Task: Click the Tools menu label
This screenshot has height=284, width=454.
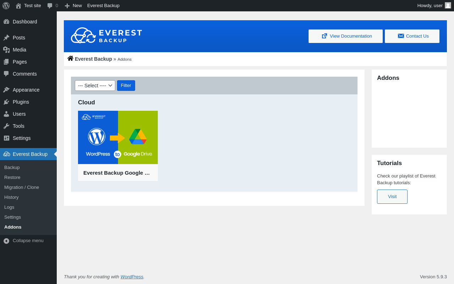Action: (18, 126)
